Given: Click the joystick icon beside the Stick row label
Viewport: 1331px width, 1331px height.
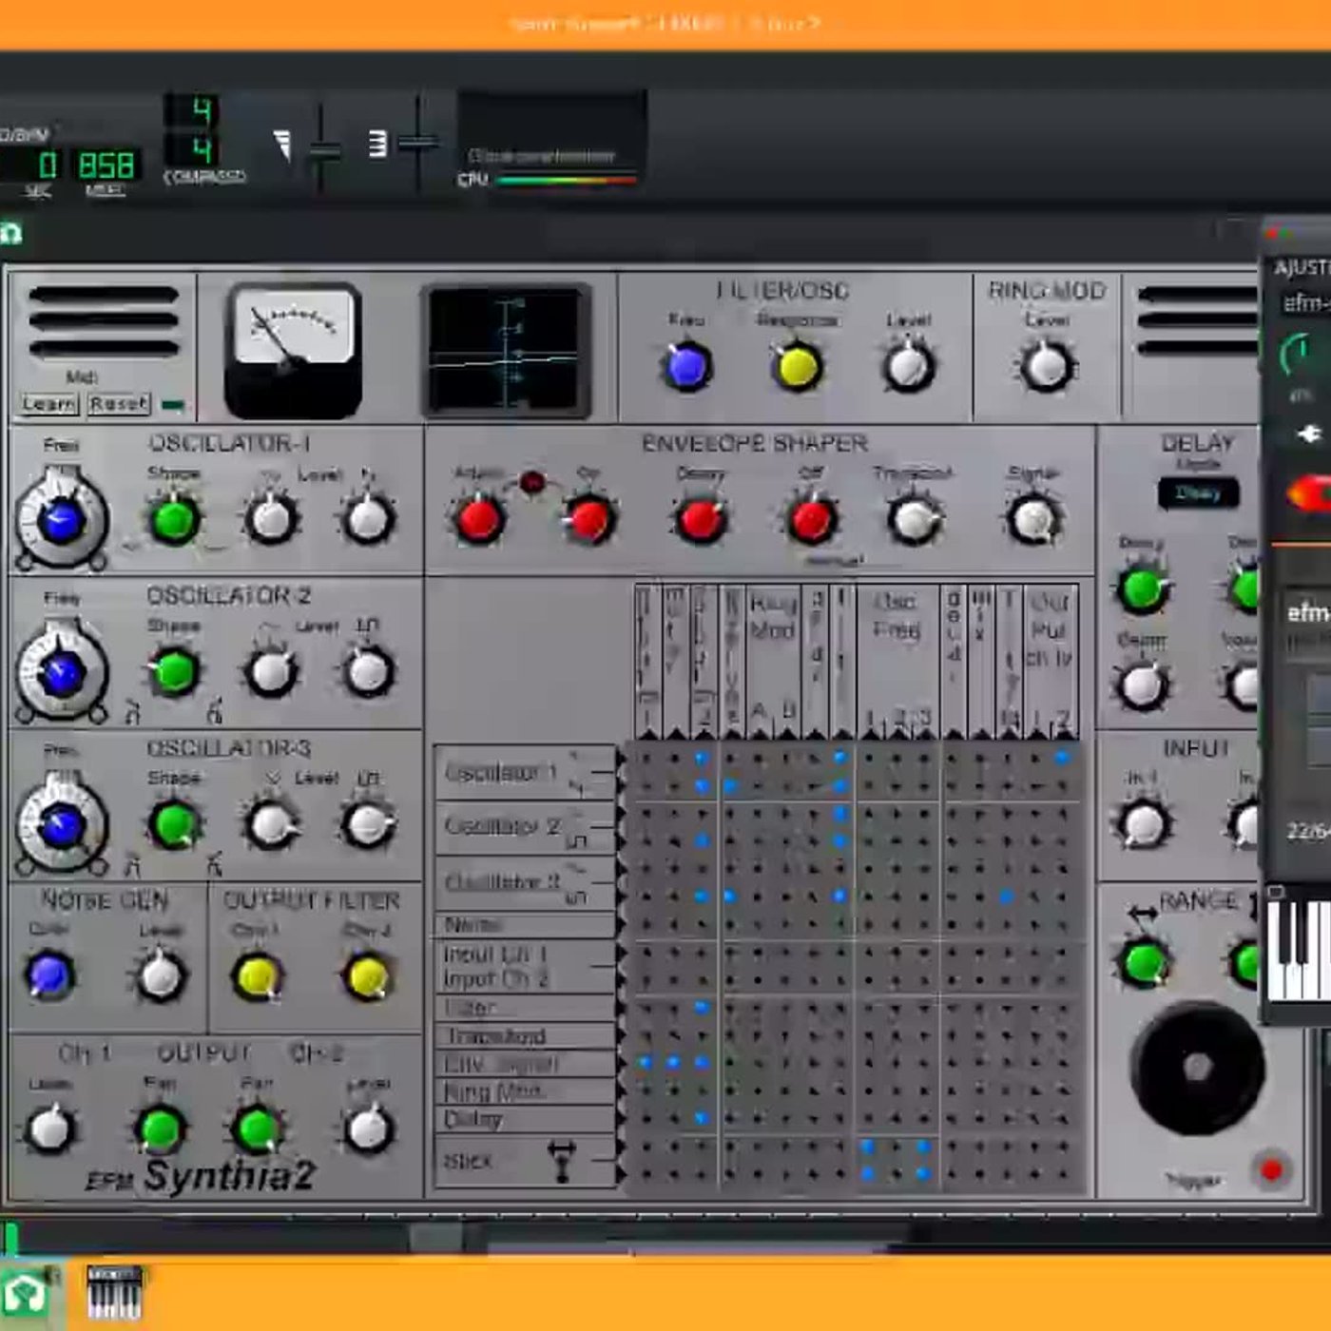Looking at the screenshot, I should 562,1160.
